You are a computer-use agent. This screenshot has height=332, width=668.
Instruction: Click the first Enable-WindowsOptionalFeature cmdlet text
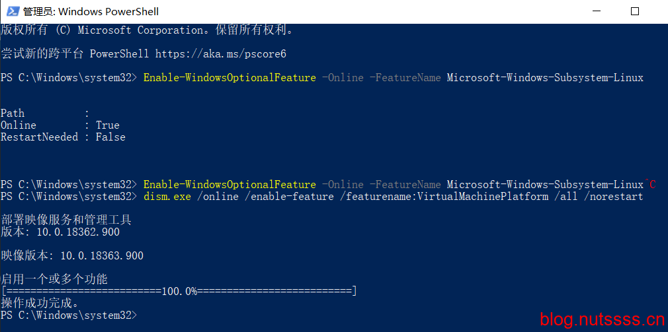(x=230, y=78)
